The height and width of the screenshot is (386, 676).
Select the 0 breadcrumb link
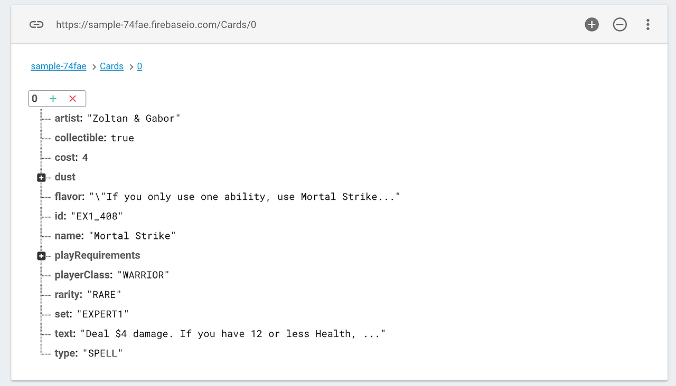point(139,66)
